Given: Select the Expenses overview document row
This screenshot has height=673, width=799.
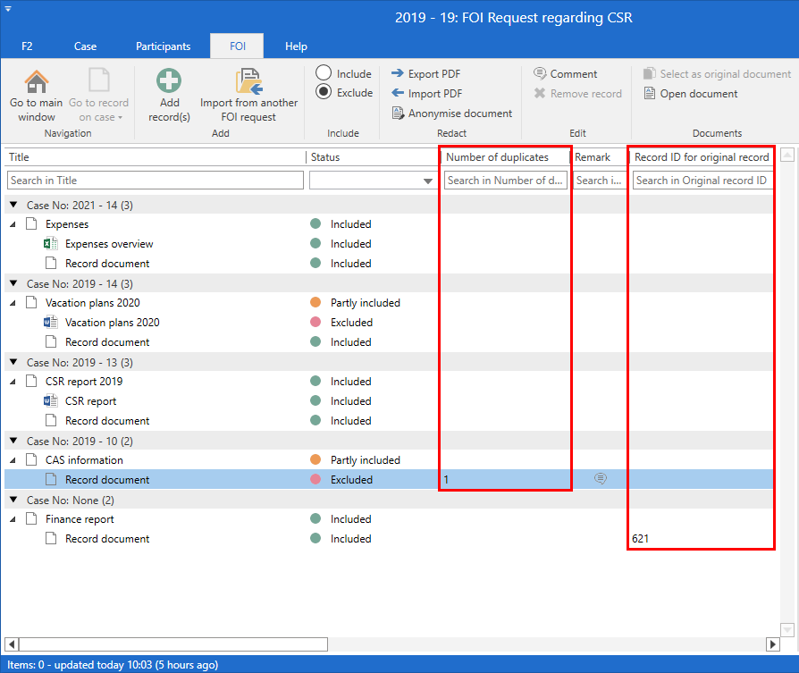Looking at the screenshot, I should tap(109, 244).
